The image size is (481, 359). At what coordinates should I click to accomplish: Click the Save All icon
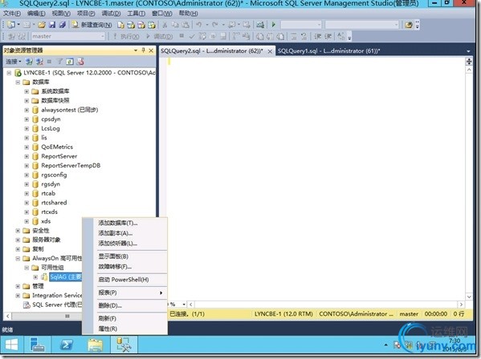point(63,25)
